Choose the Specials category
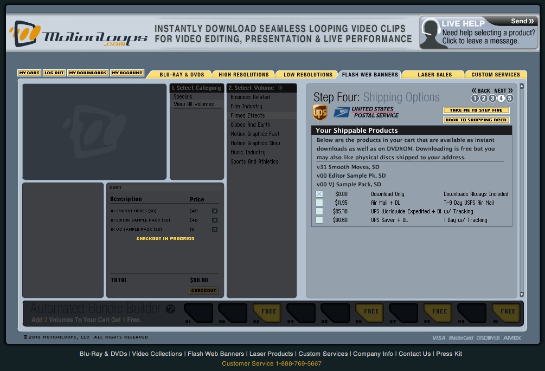This screenshot has width=545, height=371. coord(183,97)
